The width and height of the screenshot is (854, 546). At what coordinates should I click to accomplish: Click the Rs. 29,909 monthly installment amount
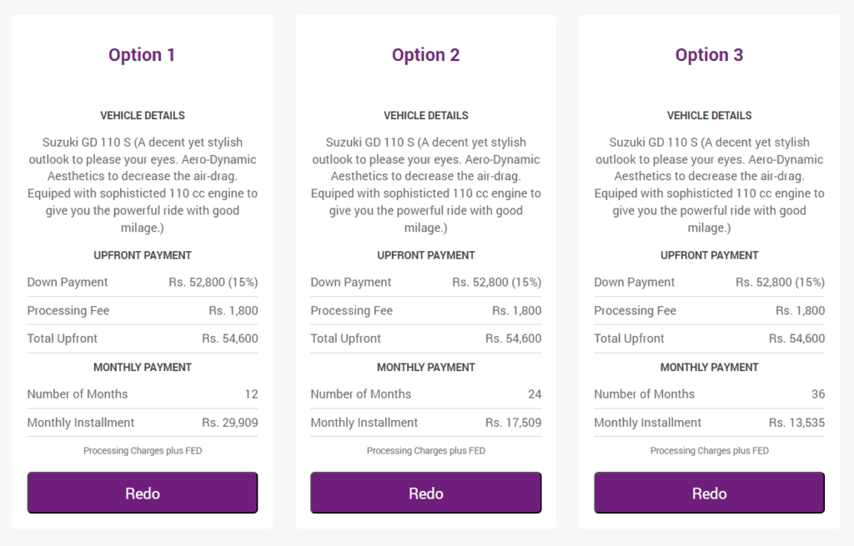[230, 423]
